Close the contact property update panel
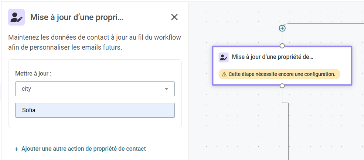The width and height of the screenshot is (364, 160). (x=174, y=17)
